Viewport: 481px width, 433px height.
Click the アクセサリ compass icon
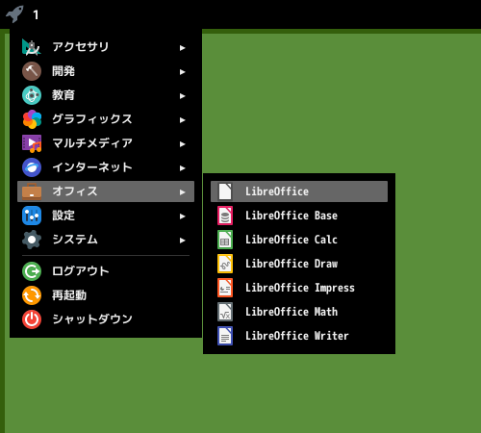(x=32, y=47)
